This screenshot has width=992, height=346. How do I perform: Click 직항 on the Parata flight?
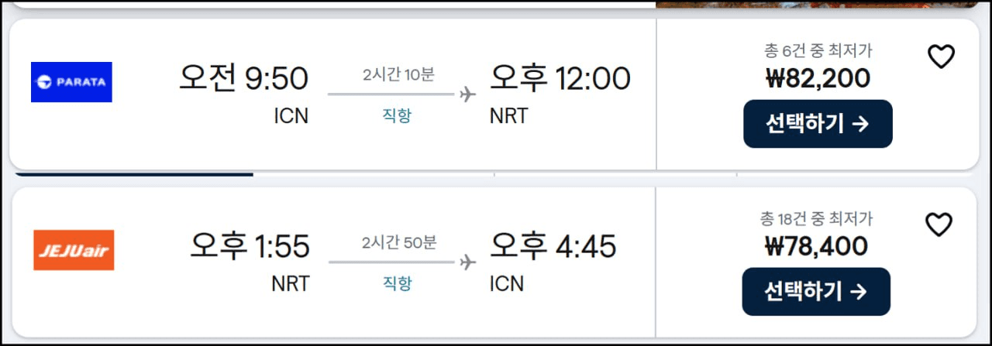(397, 116)
